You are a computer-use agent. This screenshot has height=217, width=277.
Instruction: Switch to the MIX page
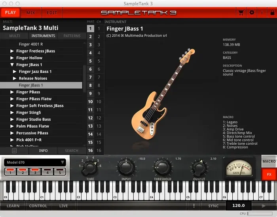31,13
